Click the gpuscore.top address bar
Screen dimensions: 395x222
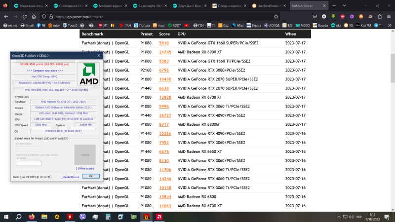tap(148, 16)
